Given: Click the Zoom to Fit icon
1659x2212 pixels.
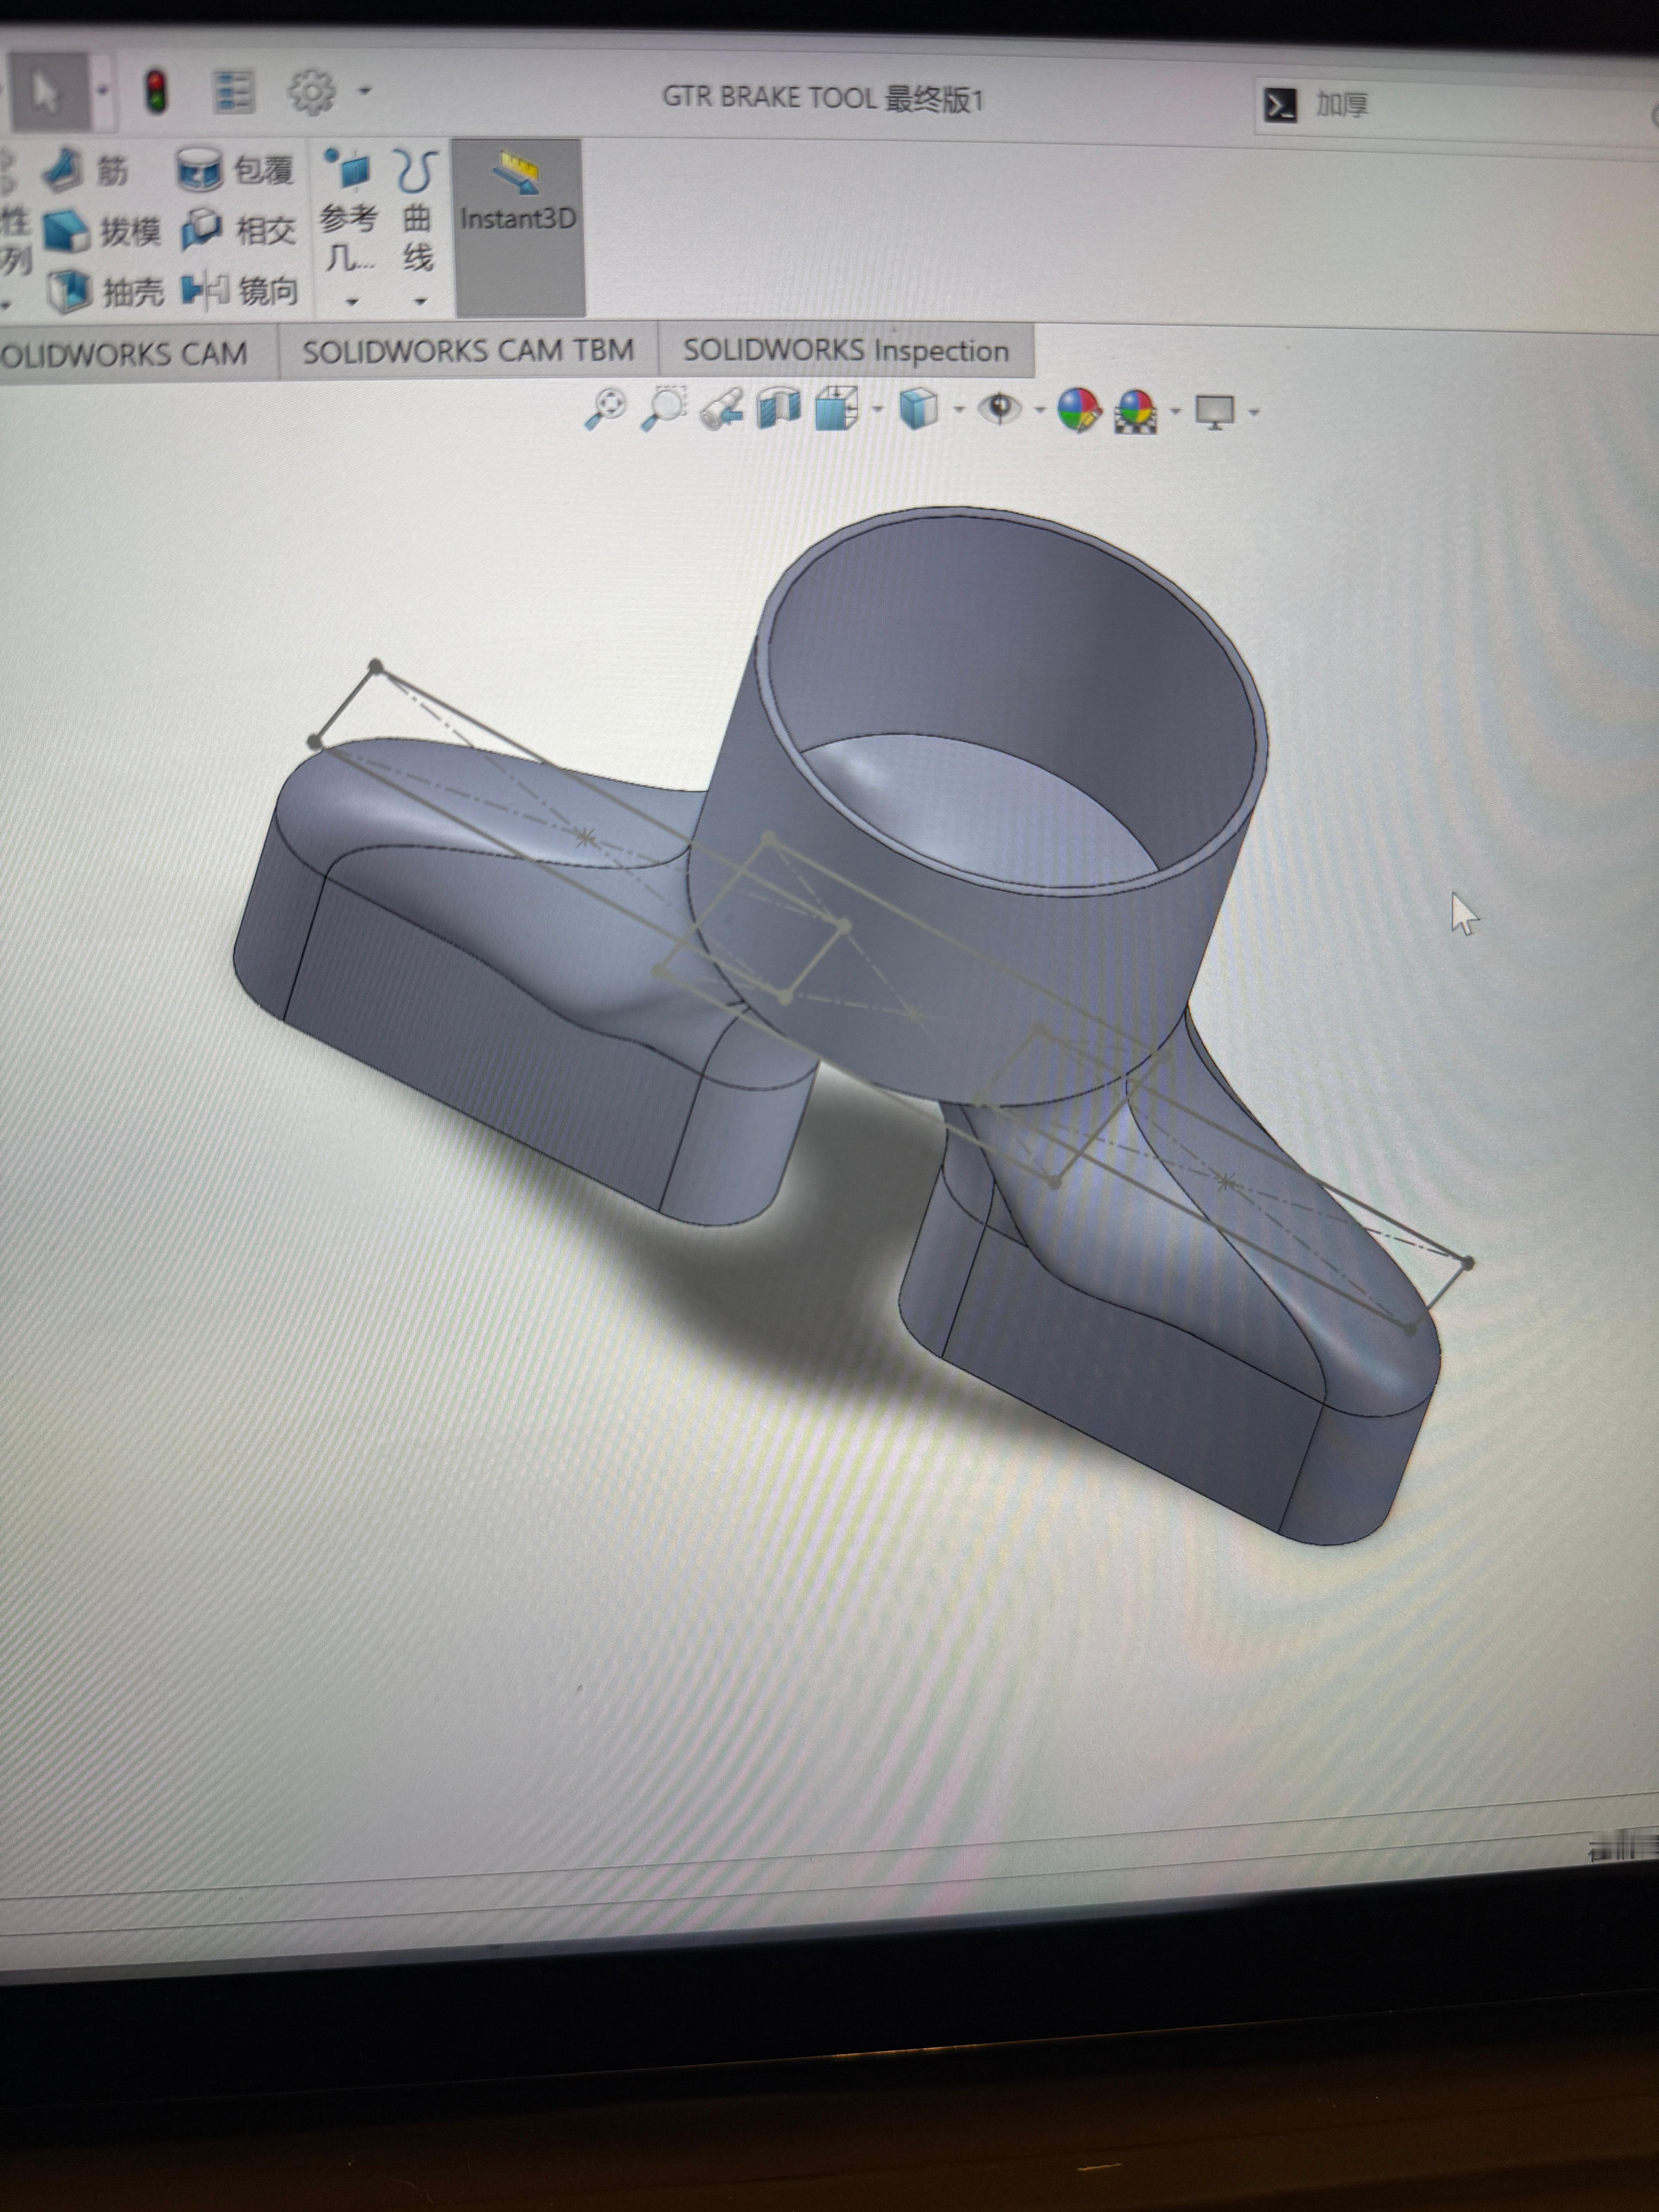Looking at the screenshot, I should [x=604, y=409].
